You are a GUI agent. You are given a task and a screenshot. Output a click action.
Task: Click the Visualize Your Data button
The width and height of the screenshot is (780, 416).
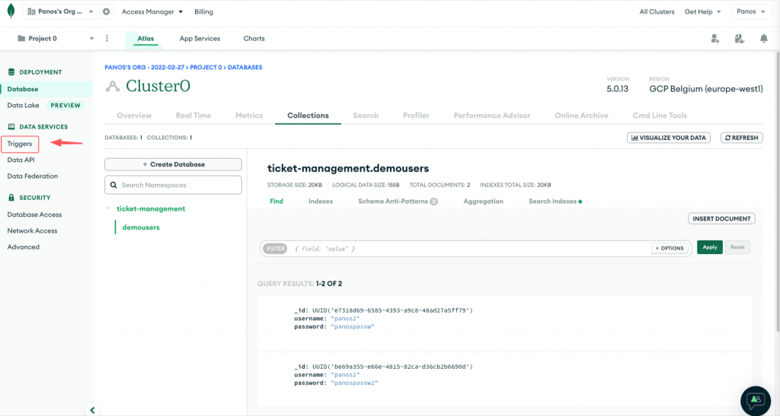(x=669, y=138)
